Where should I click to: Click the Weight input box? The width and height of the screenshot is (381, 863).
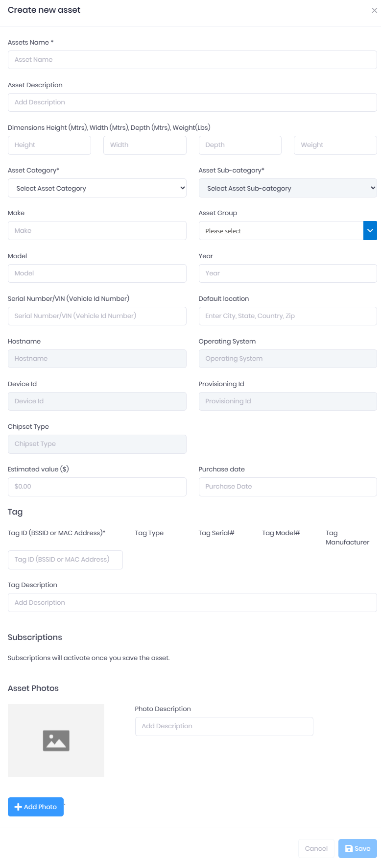pyautogui.click(x=335, y=145)
